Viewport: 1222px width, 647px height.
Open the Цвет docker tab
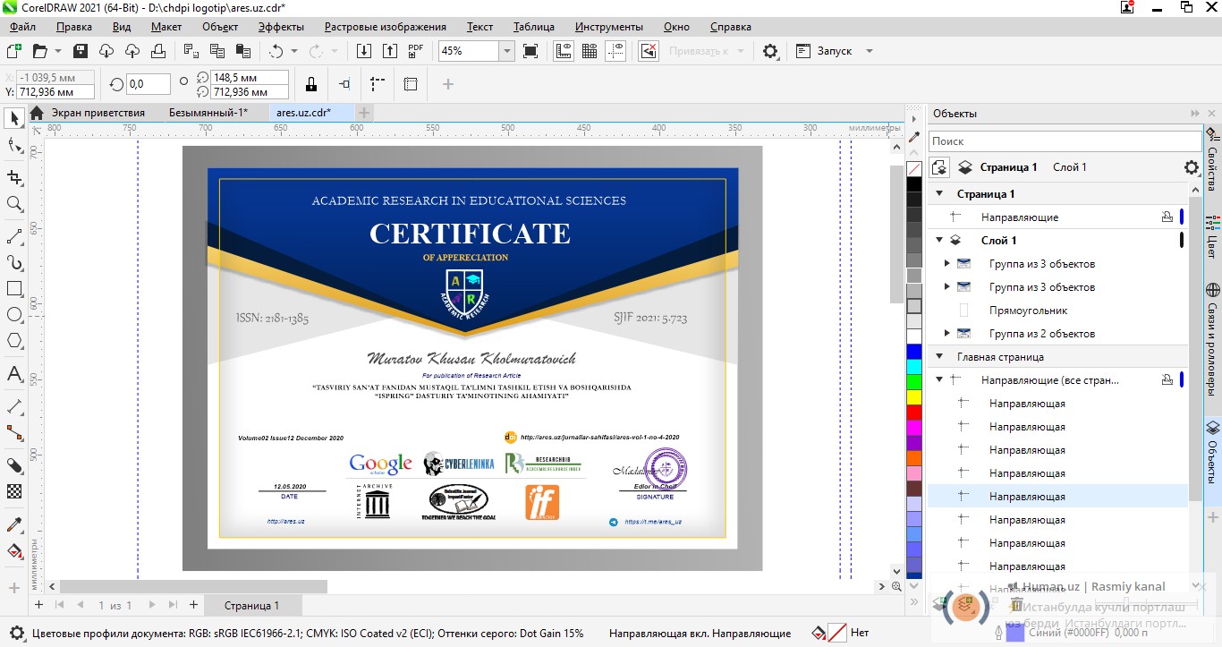point(1212,235)
